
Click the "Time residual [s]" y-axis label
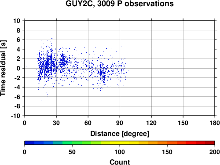click(3, 68)
